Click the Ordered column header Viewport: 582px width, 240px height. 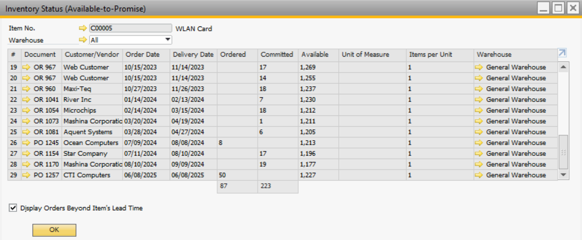tap(238, 54)
